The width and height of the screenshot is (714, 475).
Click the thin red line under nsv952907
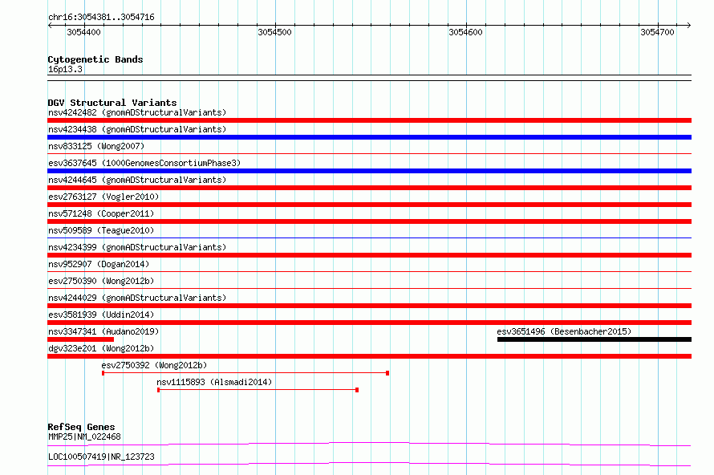coord(369,271)
